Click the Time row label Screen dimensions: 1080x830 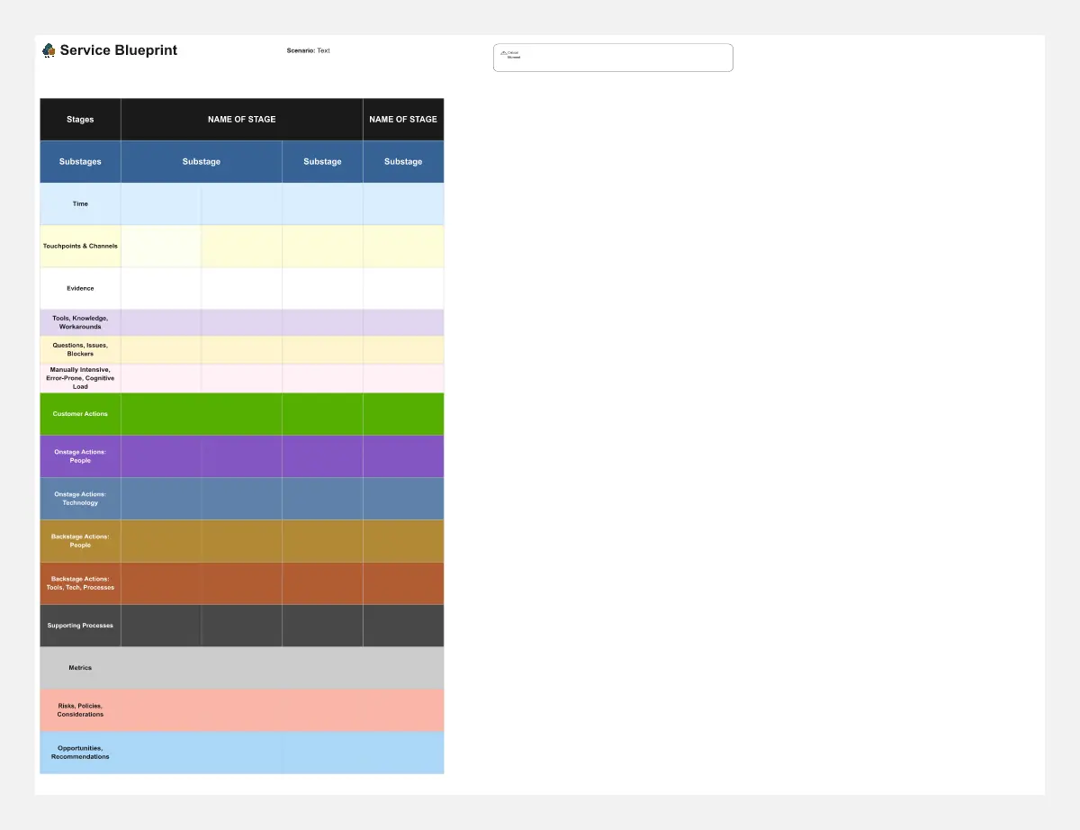(x=80, y=204)
